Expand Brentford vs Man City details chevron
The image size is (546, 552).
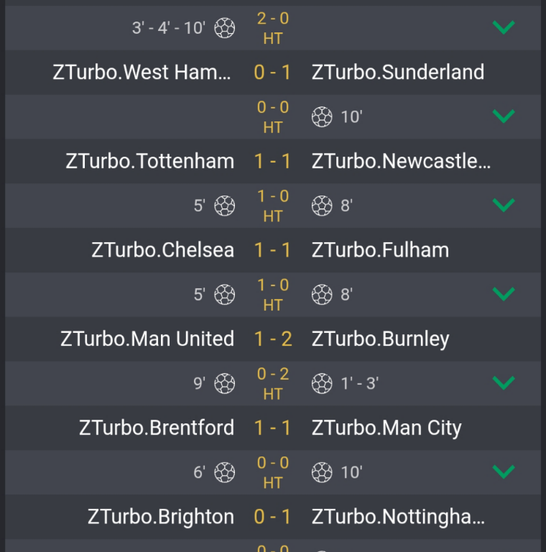[504, 472]
